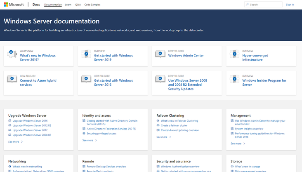
Task: Open Upgrade Windows Server 2016 link
Action: click(x=30, y=121)
